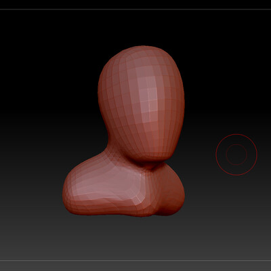Click the bottom border line of the viewport
The height and width of the screenshot is (271, 271).
pyautogui.click(x=135, y=261)
